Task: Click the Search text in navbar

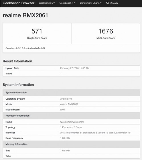Action: pos(114,3)
